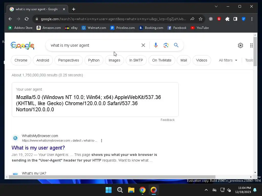This screenshot has height=196, width=262.
Task: Open the browser three-dot menu
Action: tap(252, 19)
